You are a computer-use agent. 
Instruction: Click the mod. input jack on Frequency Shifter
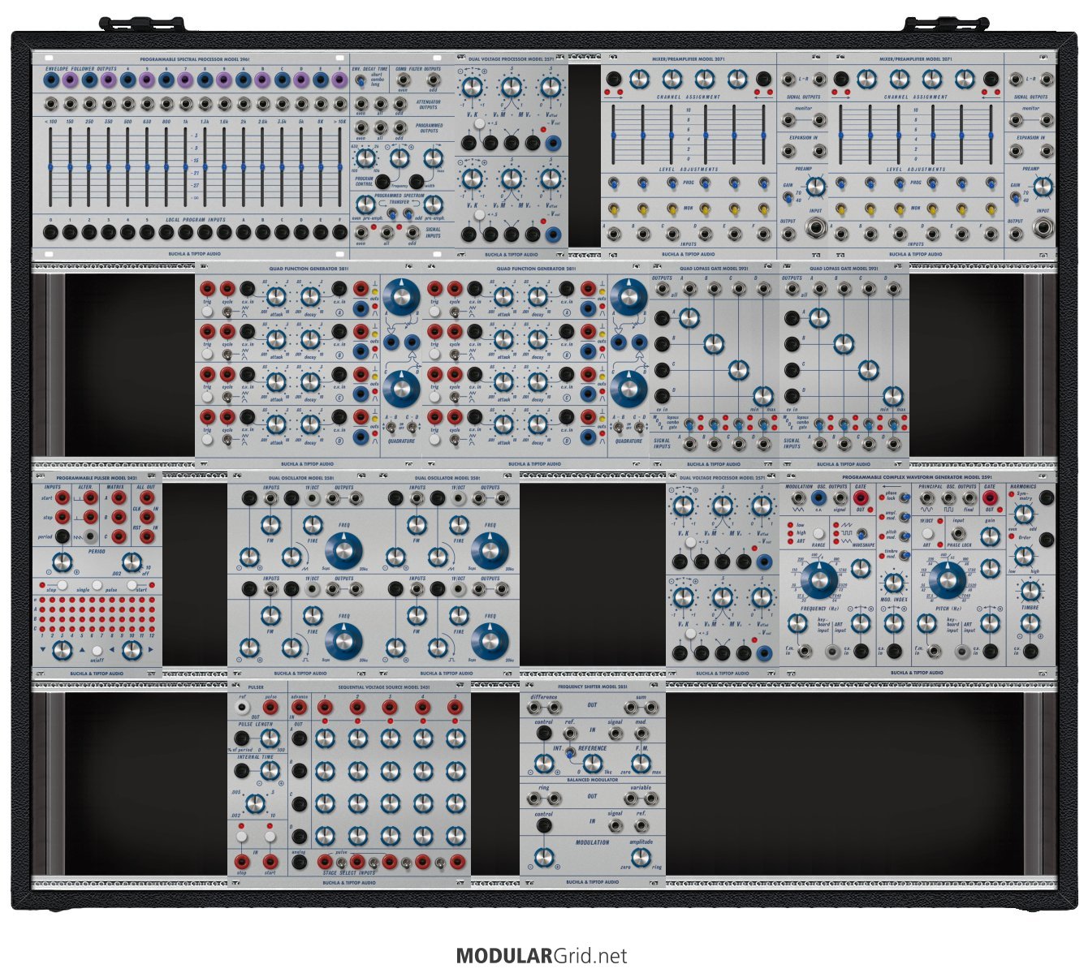pos(641,733)
